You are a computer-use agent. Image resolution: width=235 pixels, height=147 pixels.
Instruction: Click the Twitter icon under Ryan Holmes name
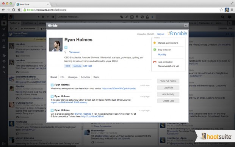click(66, 47)
